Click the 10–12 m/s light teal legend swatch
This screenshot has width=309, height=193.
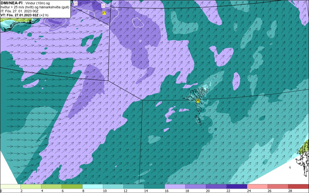pos(113,186)
